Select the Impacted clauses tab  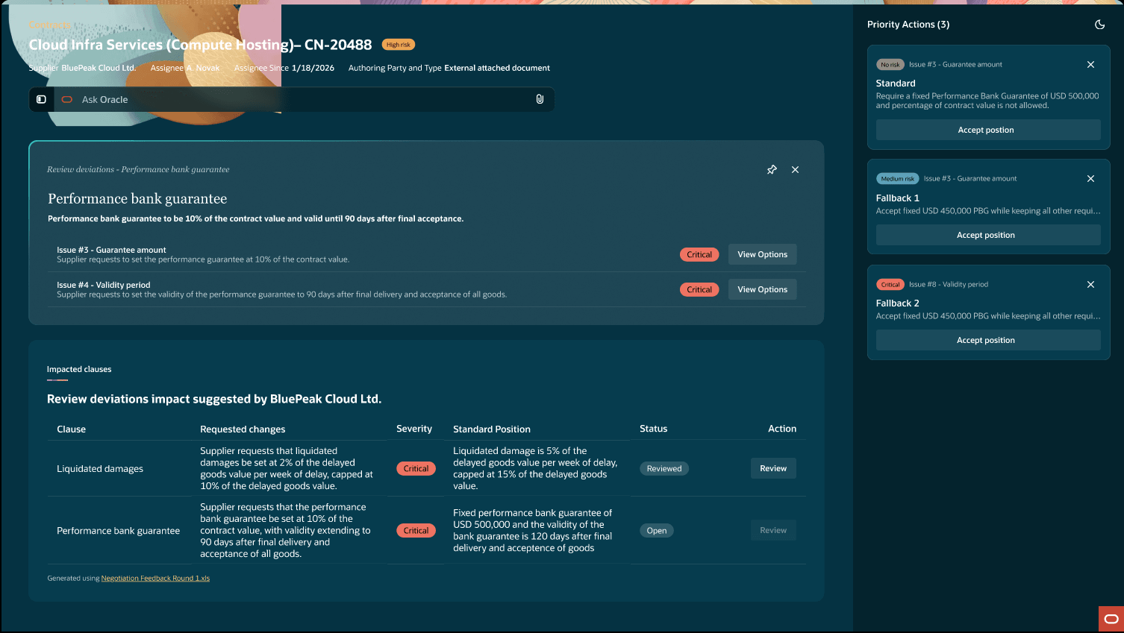pos(79,370)
